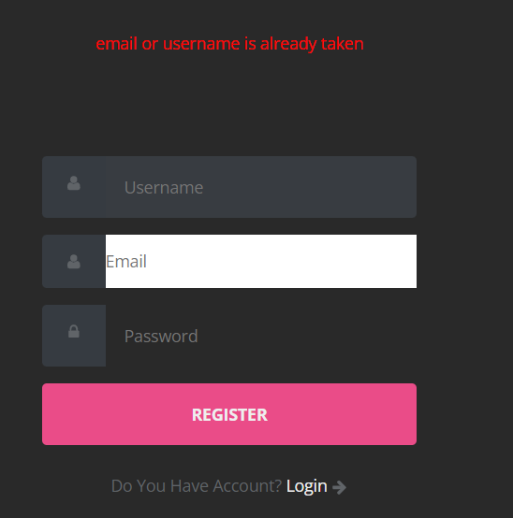This screenshot has width=513, height=518.
Task: Focus the Password input field
Action: (x=260, y=336)
